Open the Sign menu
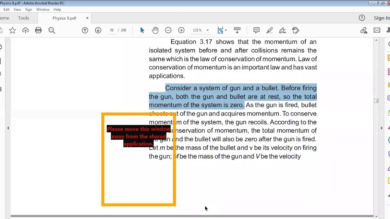This screenshot has height=219, width=390. click(29, 9)
